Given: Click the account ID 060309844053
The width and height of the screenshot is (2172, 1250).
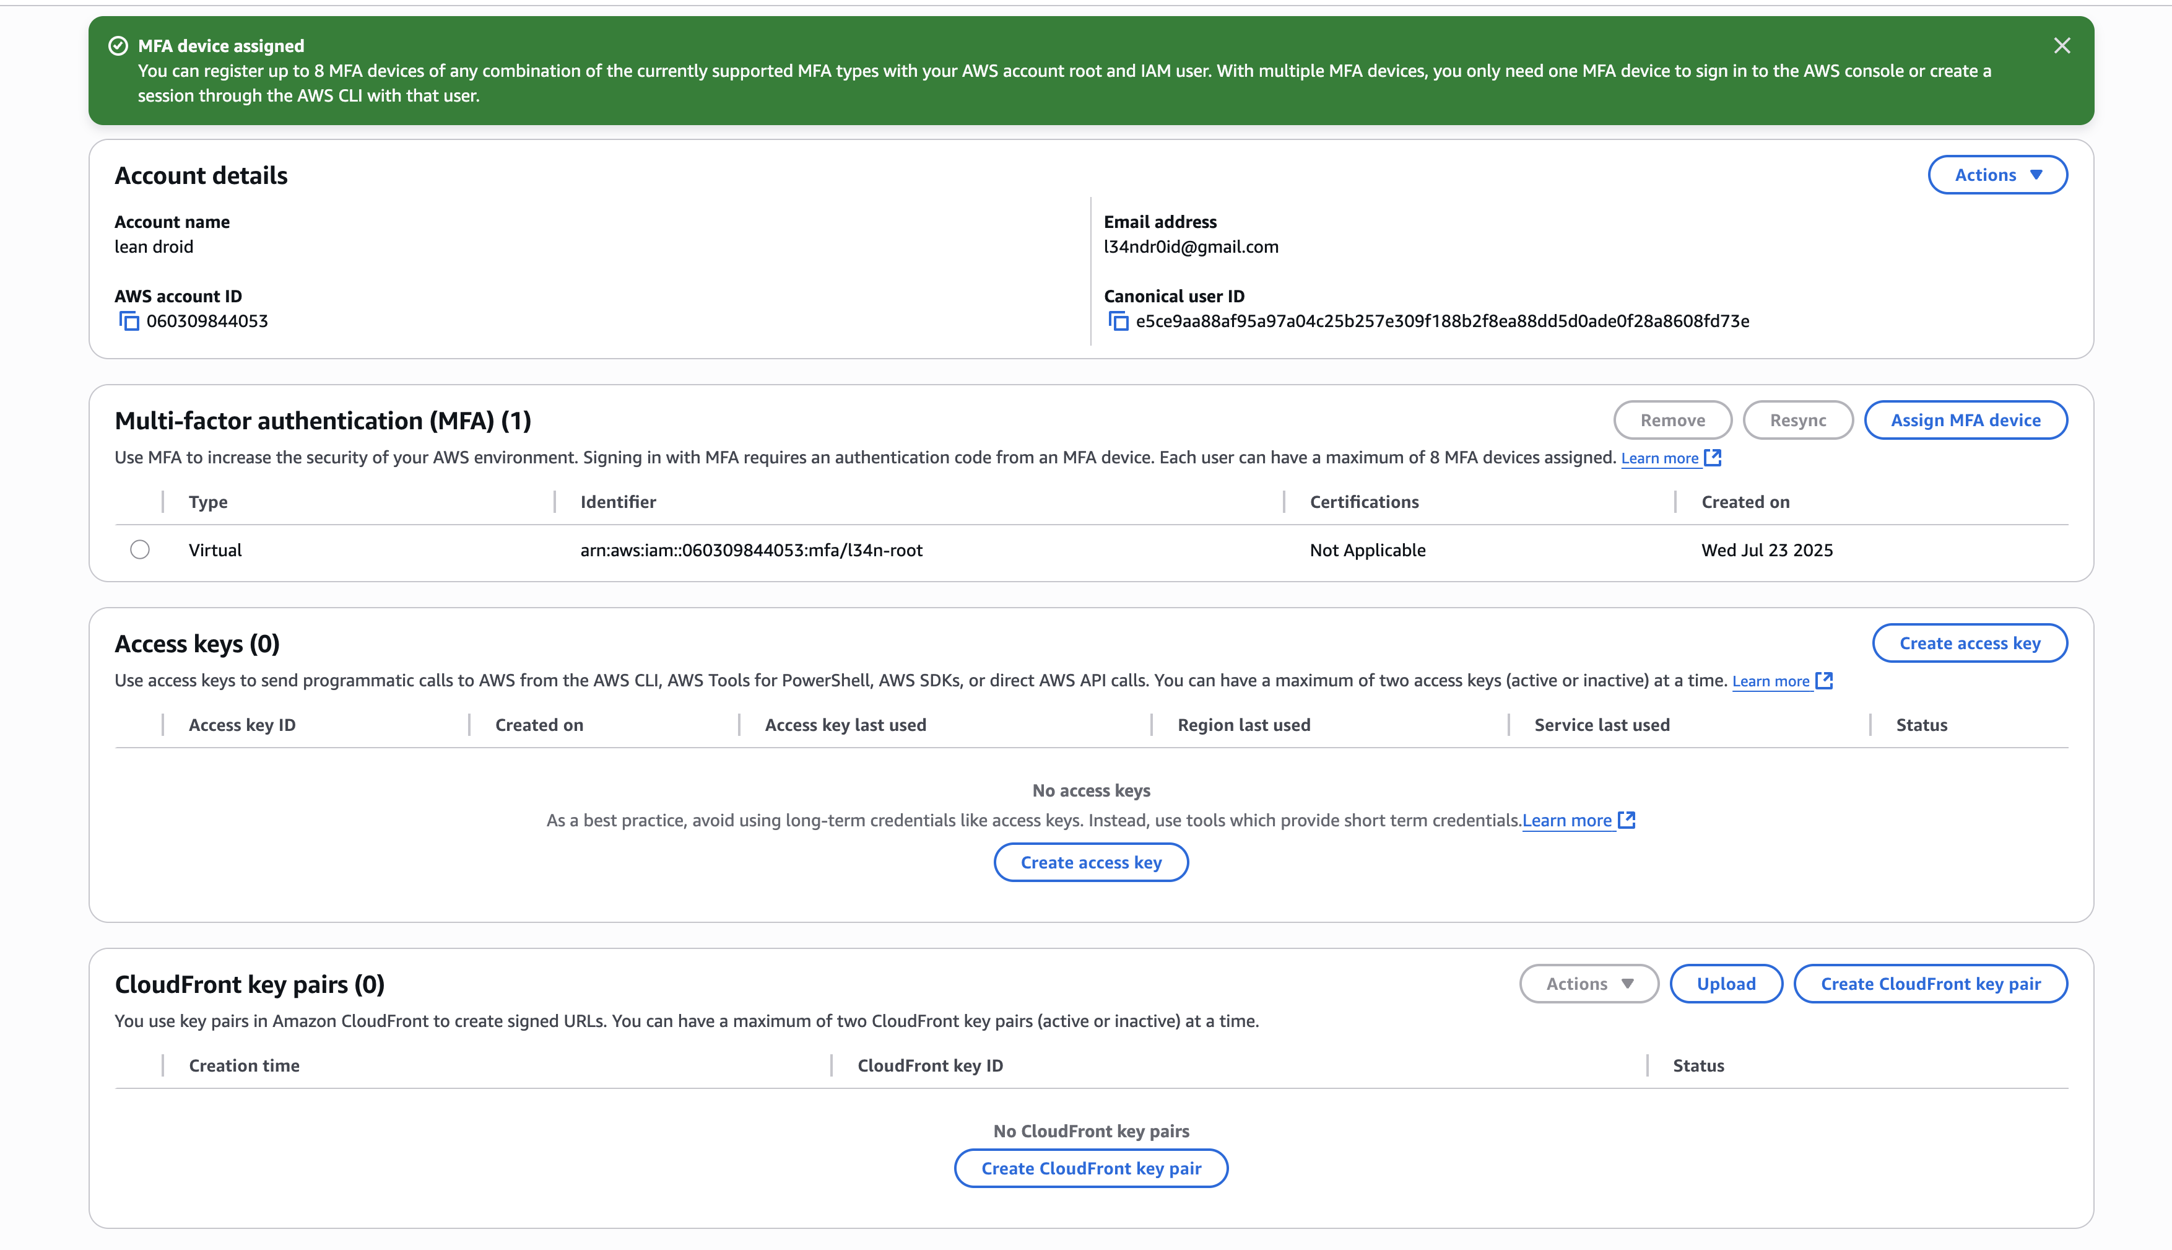Looking at the screenshot, I should click(x=207, y=321).
